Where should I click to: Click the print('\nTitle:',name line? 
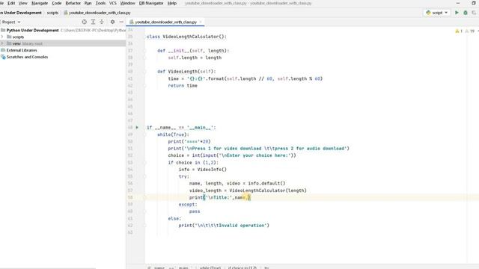point(220,197)
